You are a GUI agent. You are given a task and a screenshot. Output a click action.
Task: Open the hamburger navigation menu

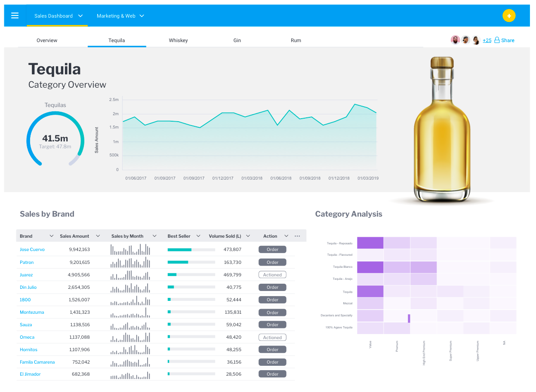point(15,16)
